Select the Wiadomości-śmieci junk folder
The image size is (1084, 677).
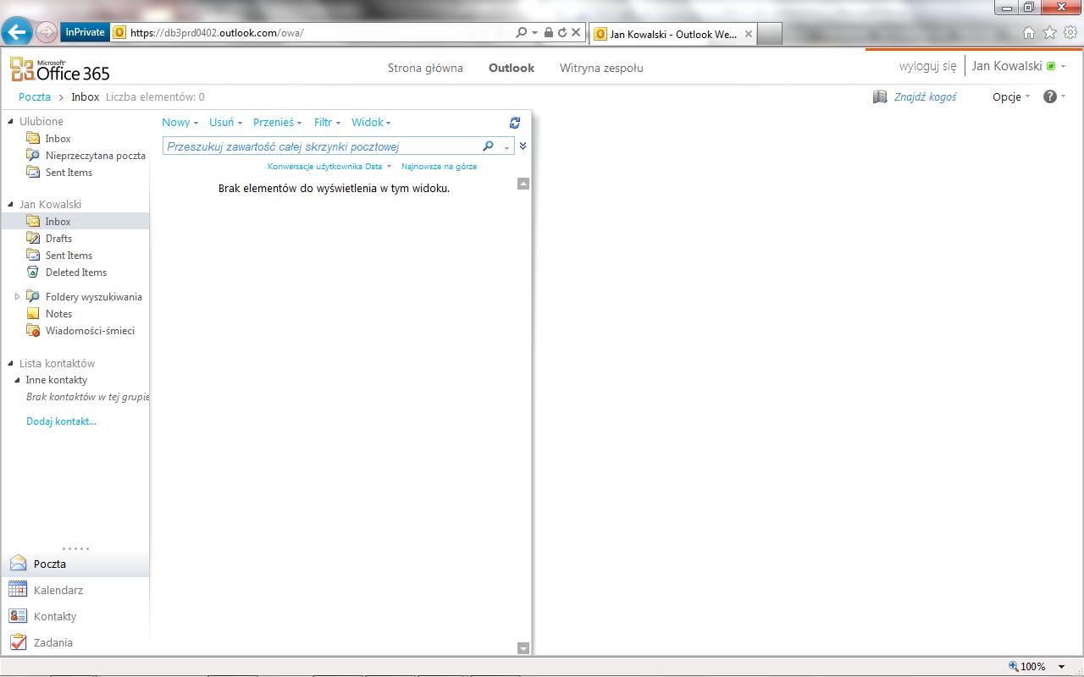[89, 331]
